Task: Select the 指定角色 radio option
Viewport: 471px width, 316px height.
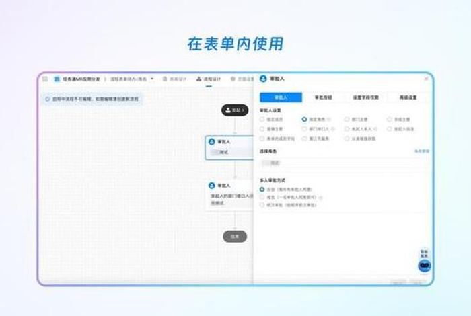Action: pyautogui.click(x=304, y=120)
